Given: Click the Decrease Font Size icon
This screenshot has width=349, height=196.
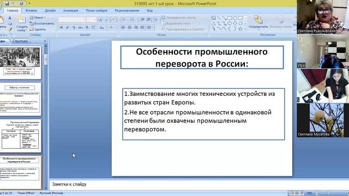Looking at the screenshot, I should 107,20.
